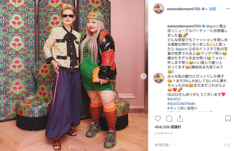Share the post using the share icon

click(x=180, y=119)
